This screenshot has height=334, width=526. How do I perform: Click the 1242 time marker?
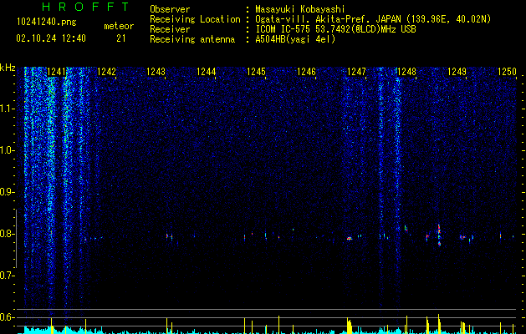tap(106, 71)
